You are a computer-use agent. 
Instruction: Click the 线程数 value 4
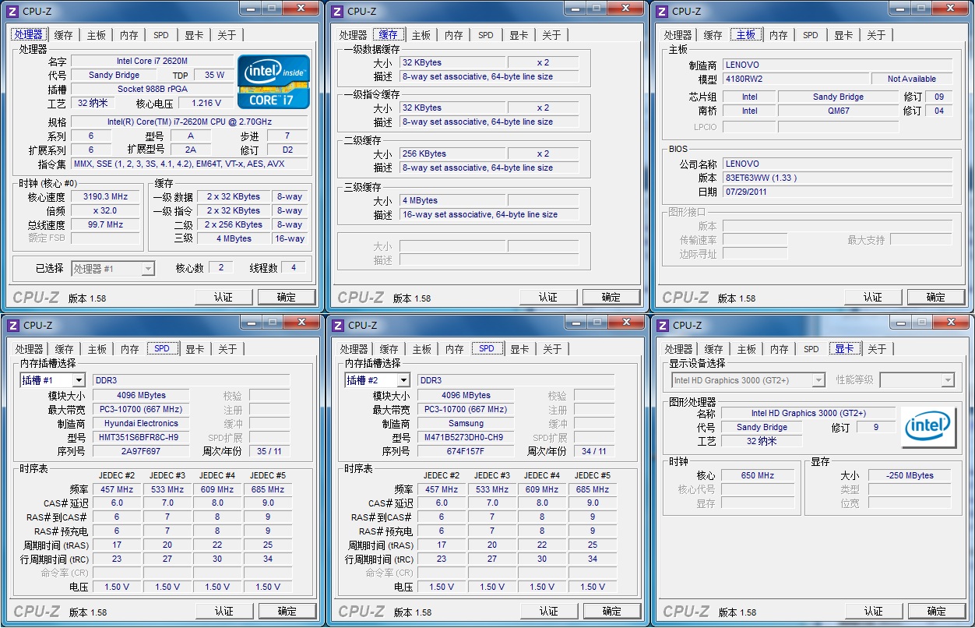[294, 267]
